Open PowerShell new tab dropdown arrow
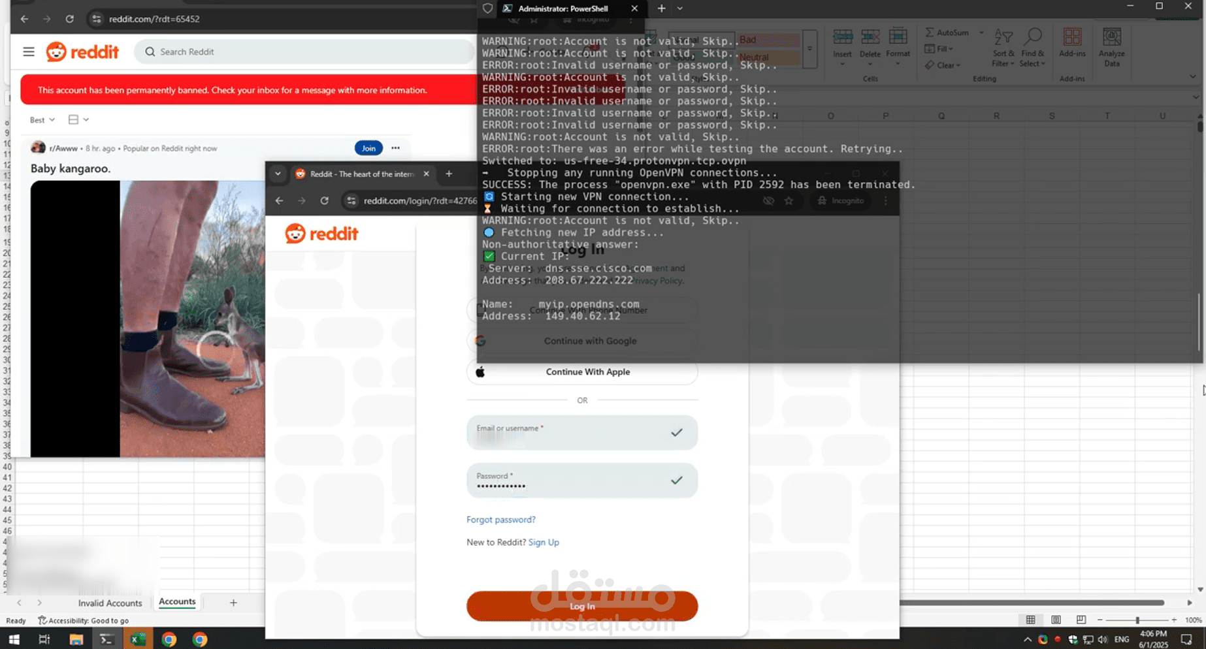This screenshot has width=1206, height=649. coord(680,8)
